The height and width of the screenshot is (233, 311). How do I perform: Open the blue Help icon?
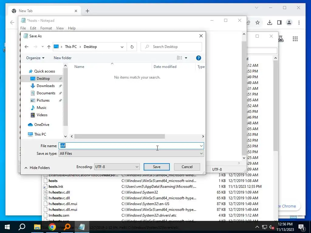[198, 58]
